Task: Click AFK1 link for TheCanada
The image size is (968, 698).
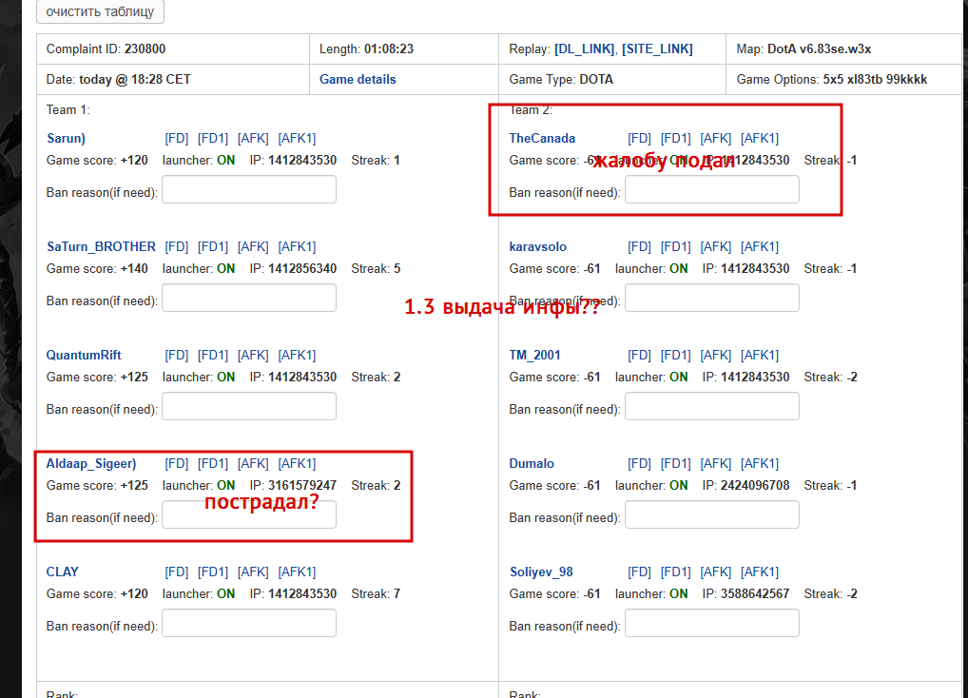Action: tap(760, 138)
